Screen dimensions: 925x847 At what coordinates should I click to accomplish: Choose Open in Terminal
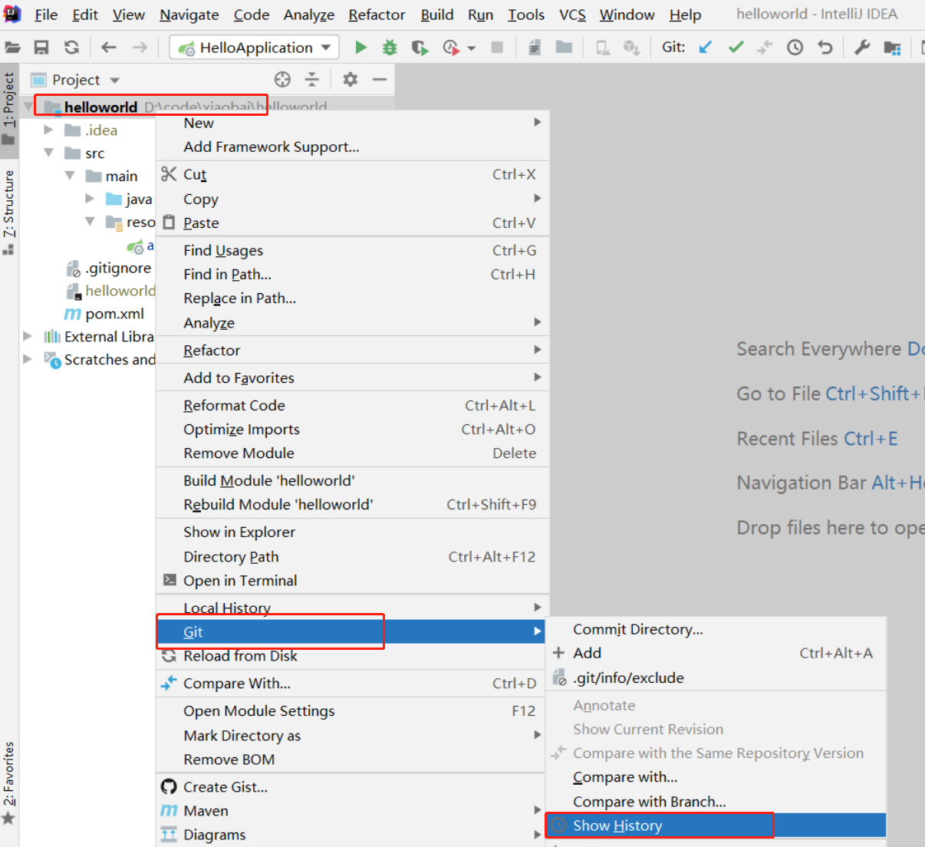353,580
